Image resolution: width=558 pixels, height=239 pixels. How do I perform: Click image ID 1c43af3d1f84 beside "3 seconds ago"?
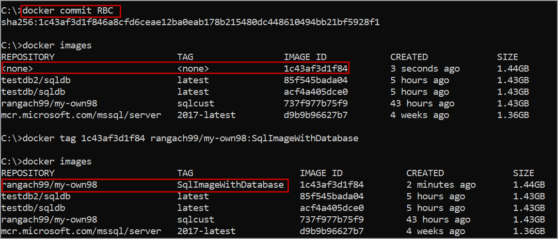pos(316,69)
